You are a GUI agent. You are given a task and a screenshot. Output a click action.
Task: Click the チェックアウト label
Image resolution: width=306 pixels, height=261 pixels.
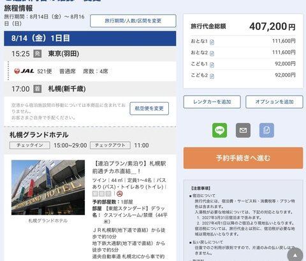[110, 145]
